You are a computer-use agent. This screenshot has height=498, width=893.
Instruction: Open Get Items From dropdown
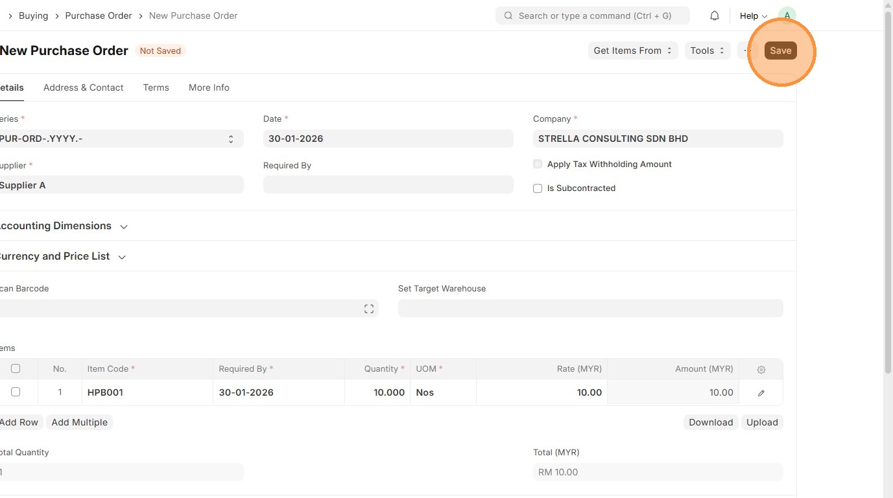pyautogui.click(x=632, y=51)
